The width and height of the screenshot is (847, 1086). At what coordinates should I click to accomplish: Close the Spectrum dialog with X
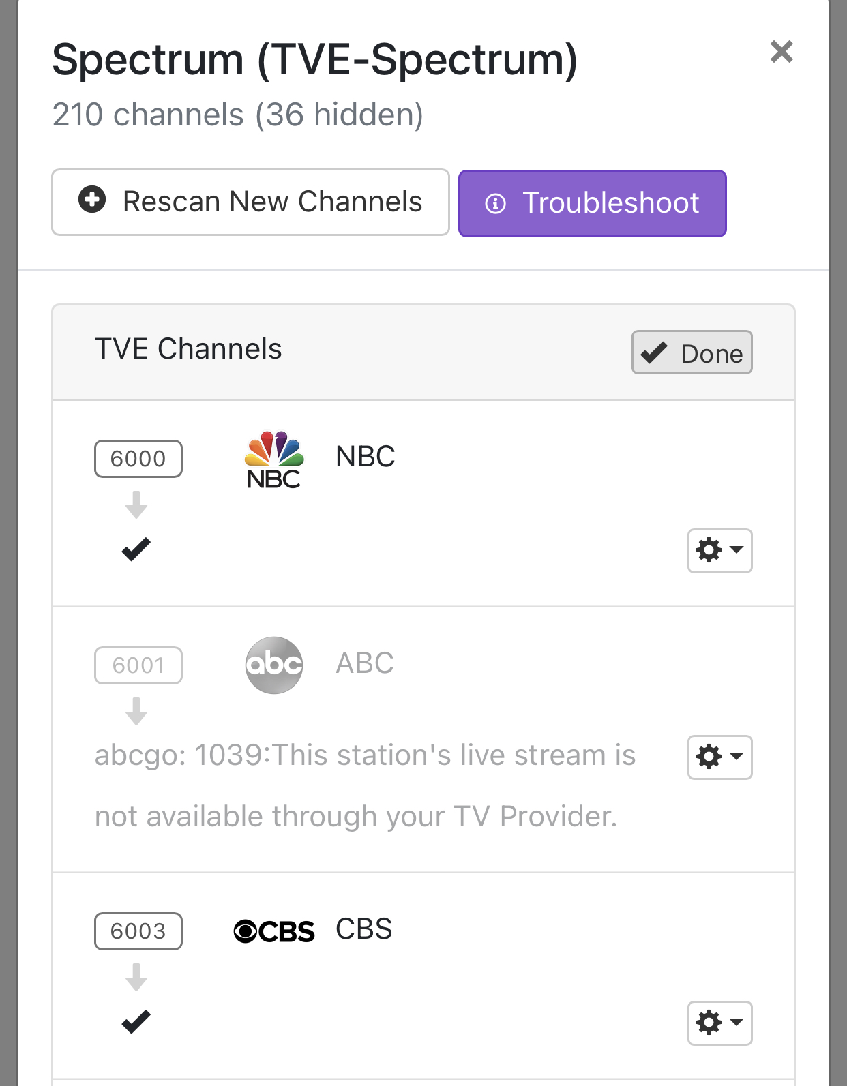coord(782,52)
